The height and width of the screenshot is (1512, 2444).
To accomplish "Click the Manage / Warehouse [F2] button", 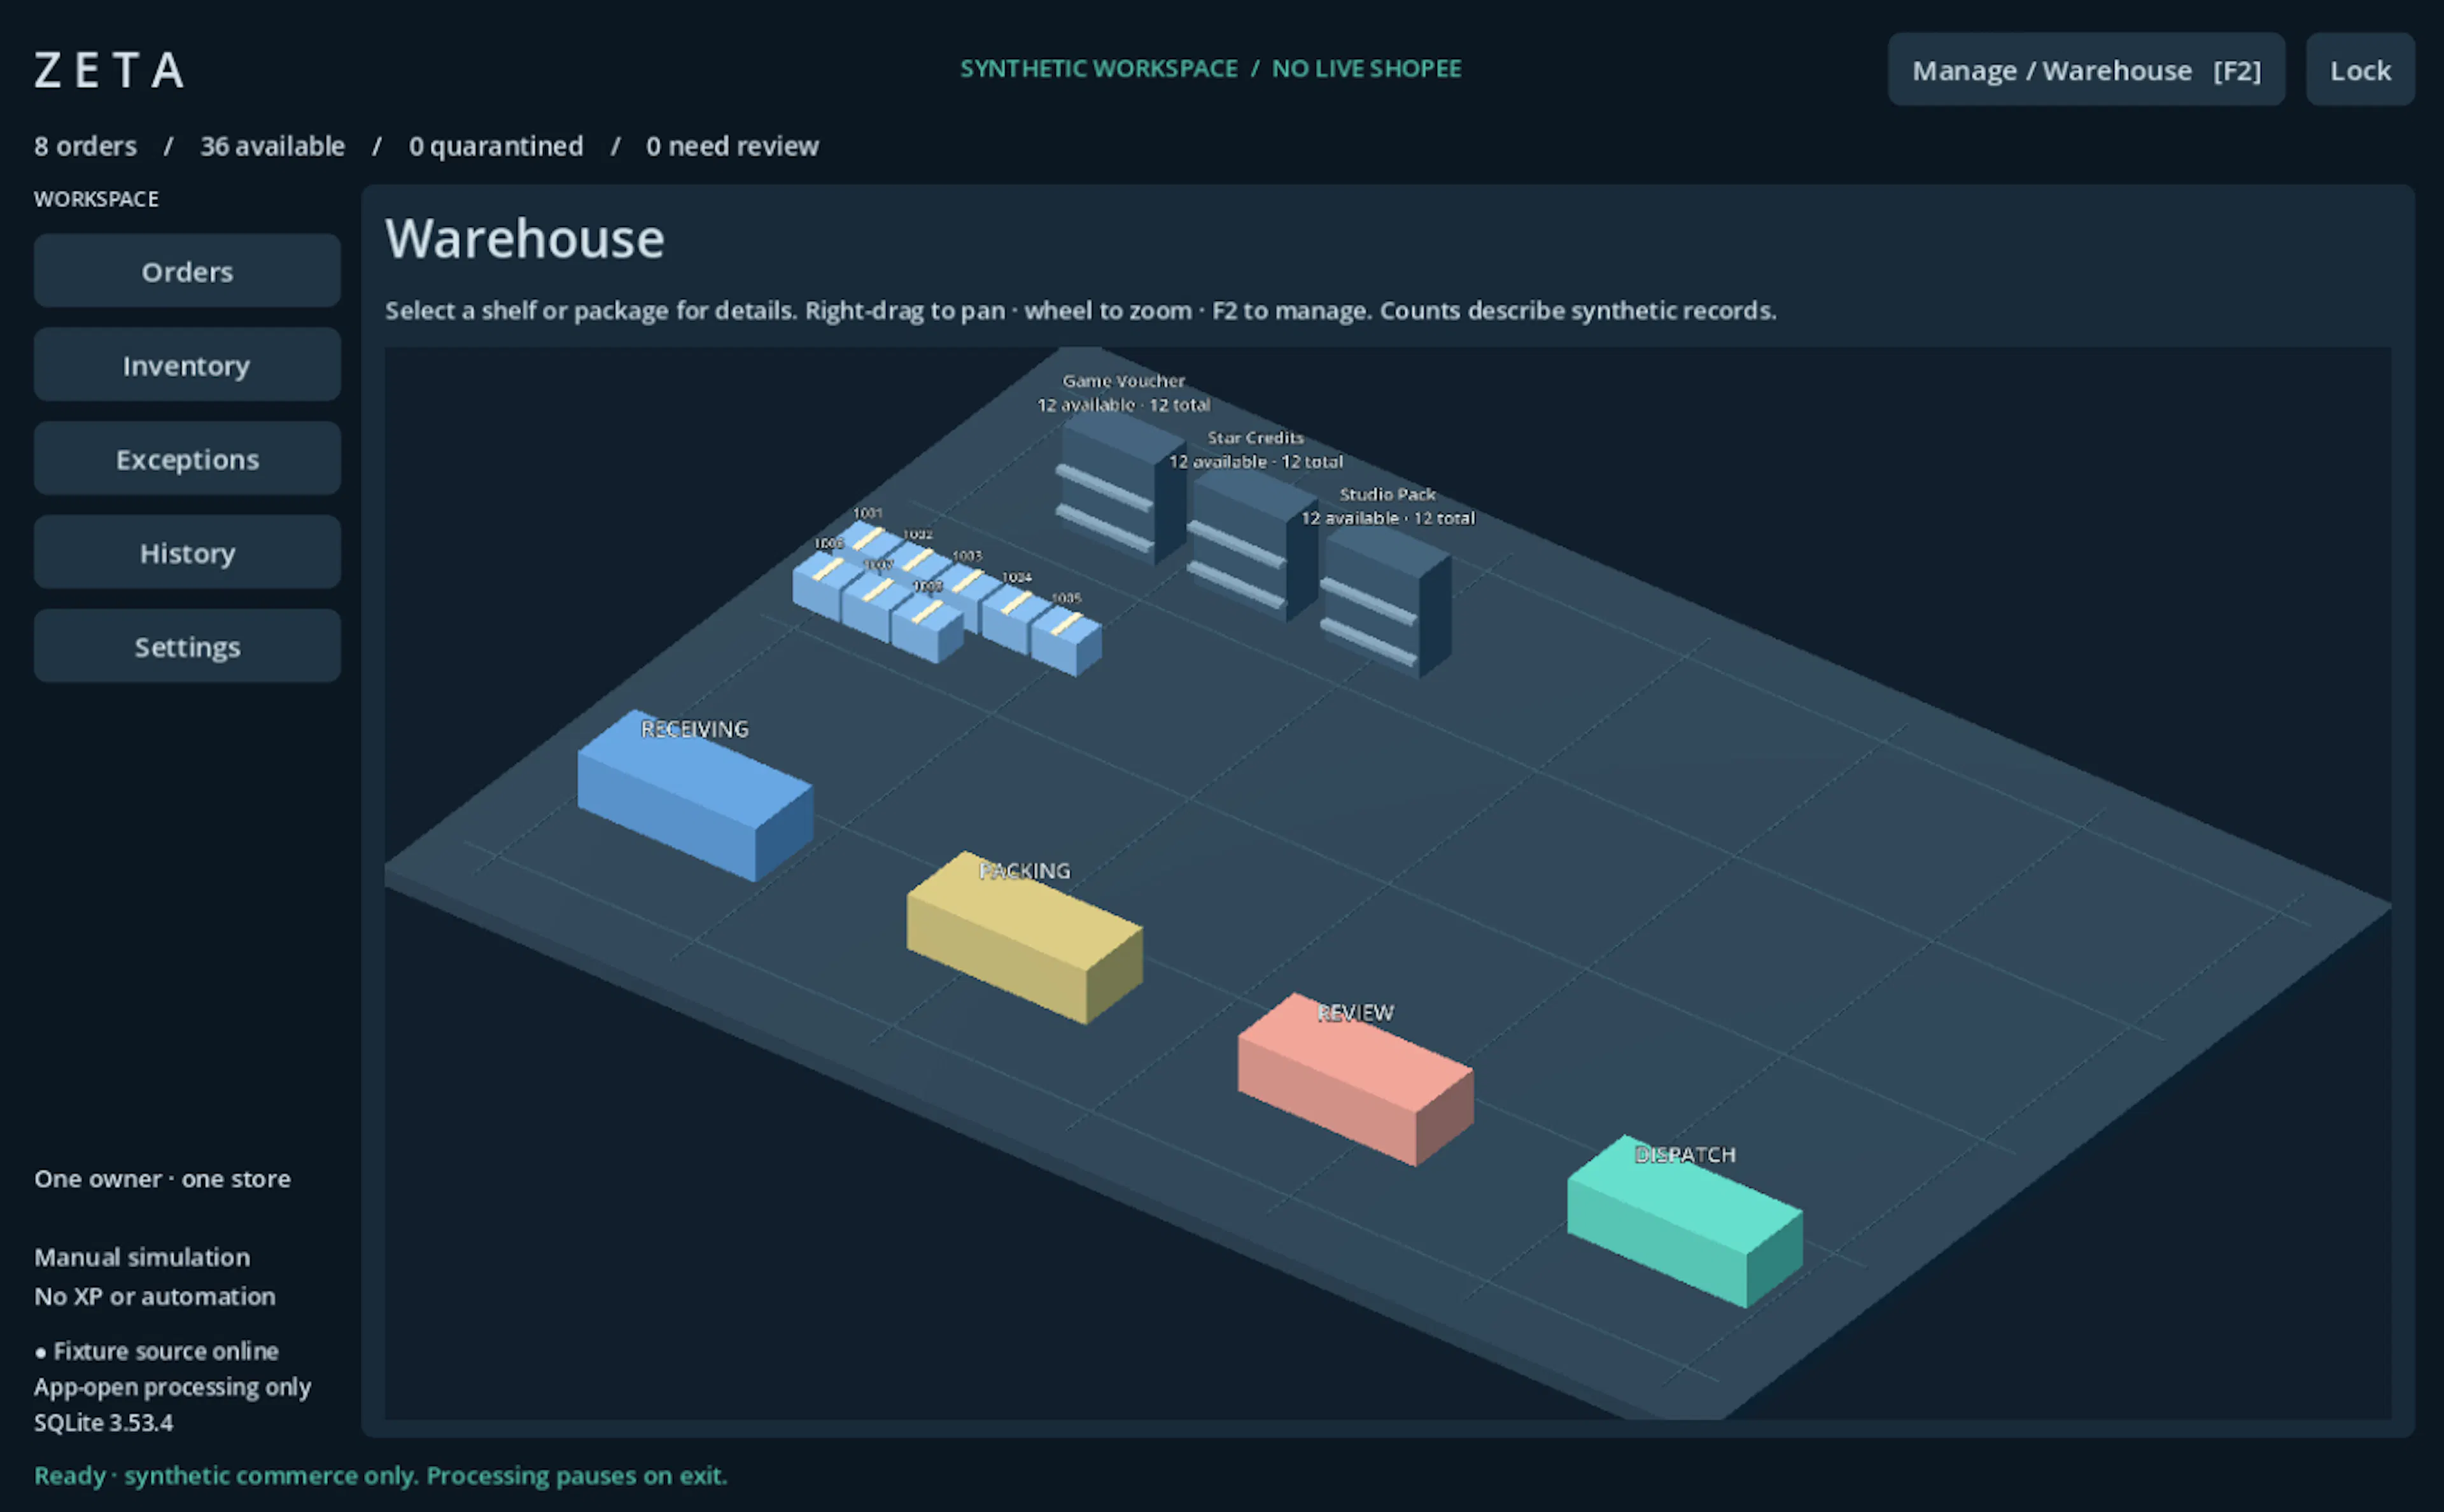I will pyautogui.click(x=2086, y=70).
